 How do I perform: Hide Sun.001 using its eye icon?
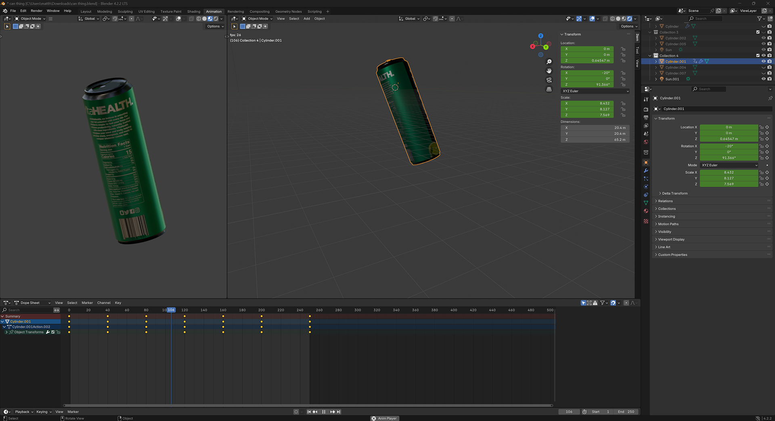coord(763,79)
